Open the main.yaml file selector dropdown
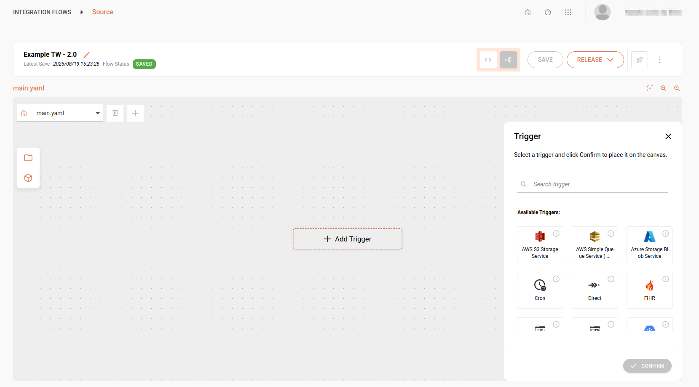 97,113
